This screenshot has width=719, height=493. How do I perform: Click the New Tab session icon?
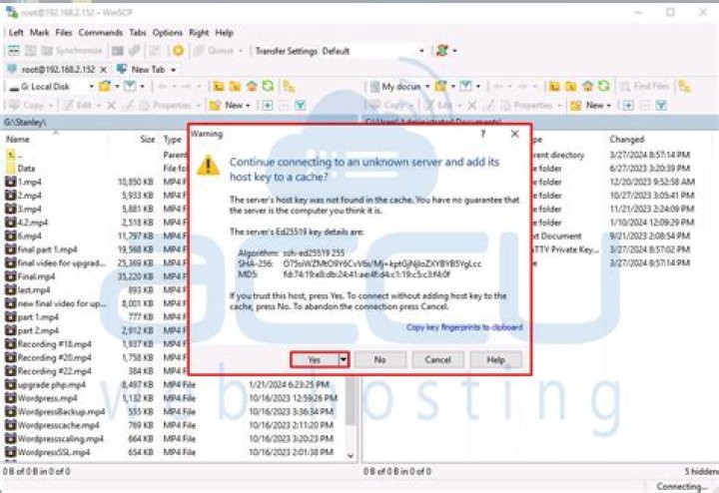122,69
